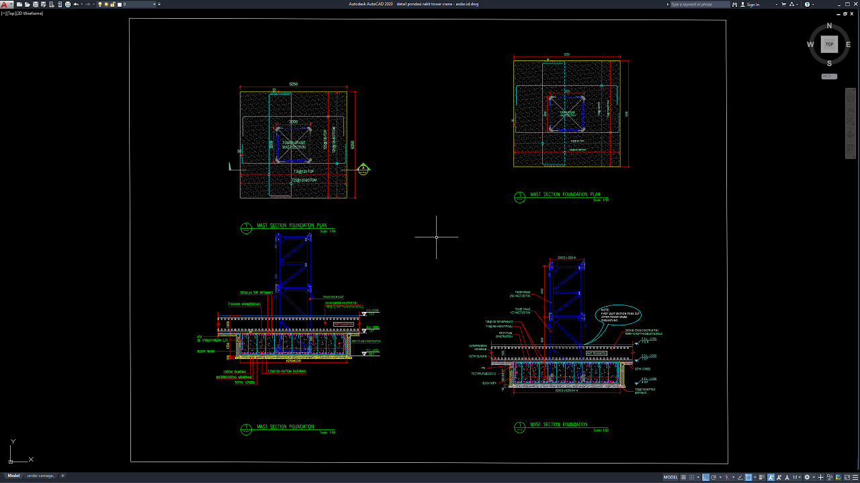Image resolution: width=860 pixels, height=483 pixels.
Task: Click the Undo arrow icon
Action: [x=75, y=4]
